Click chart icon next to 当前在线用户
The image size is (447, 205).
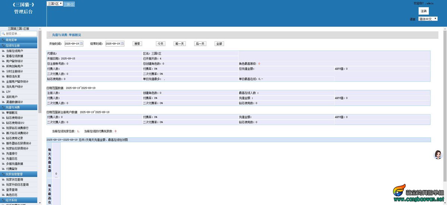pos(3,51)
